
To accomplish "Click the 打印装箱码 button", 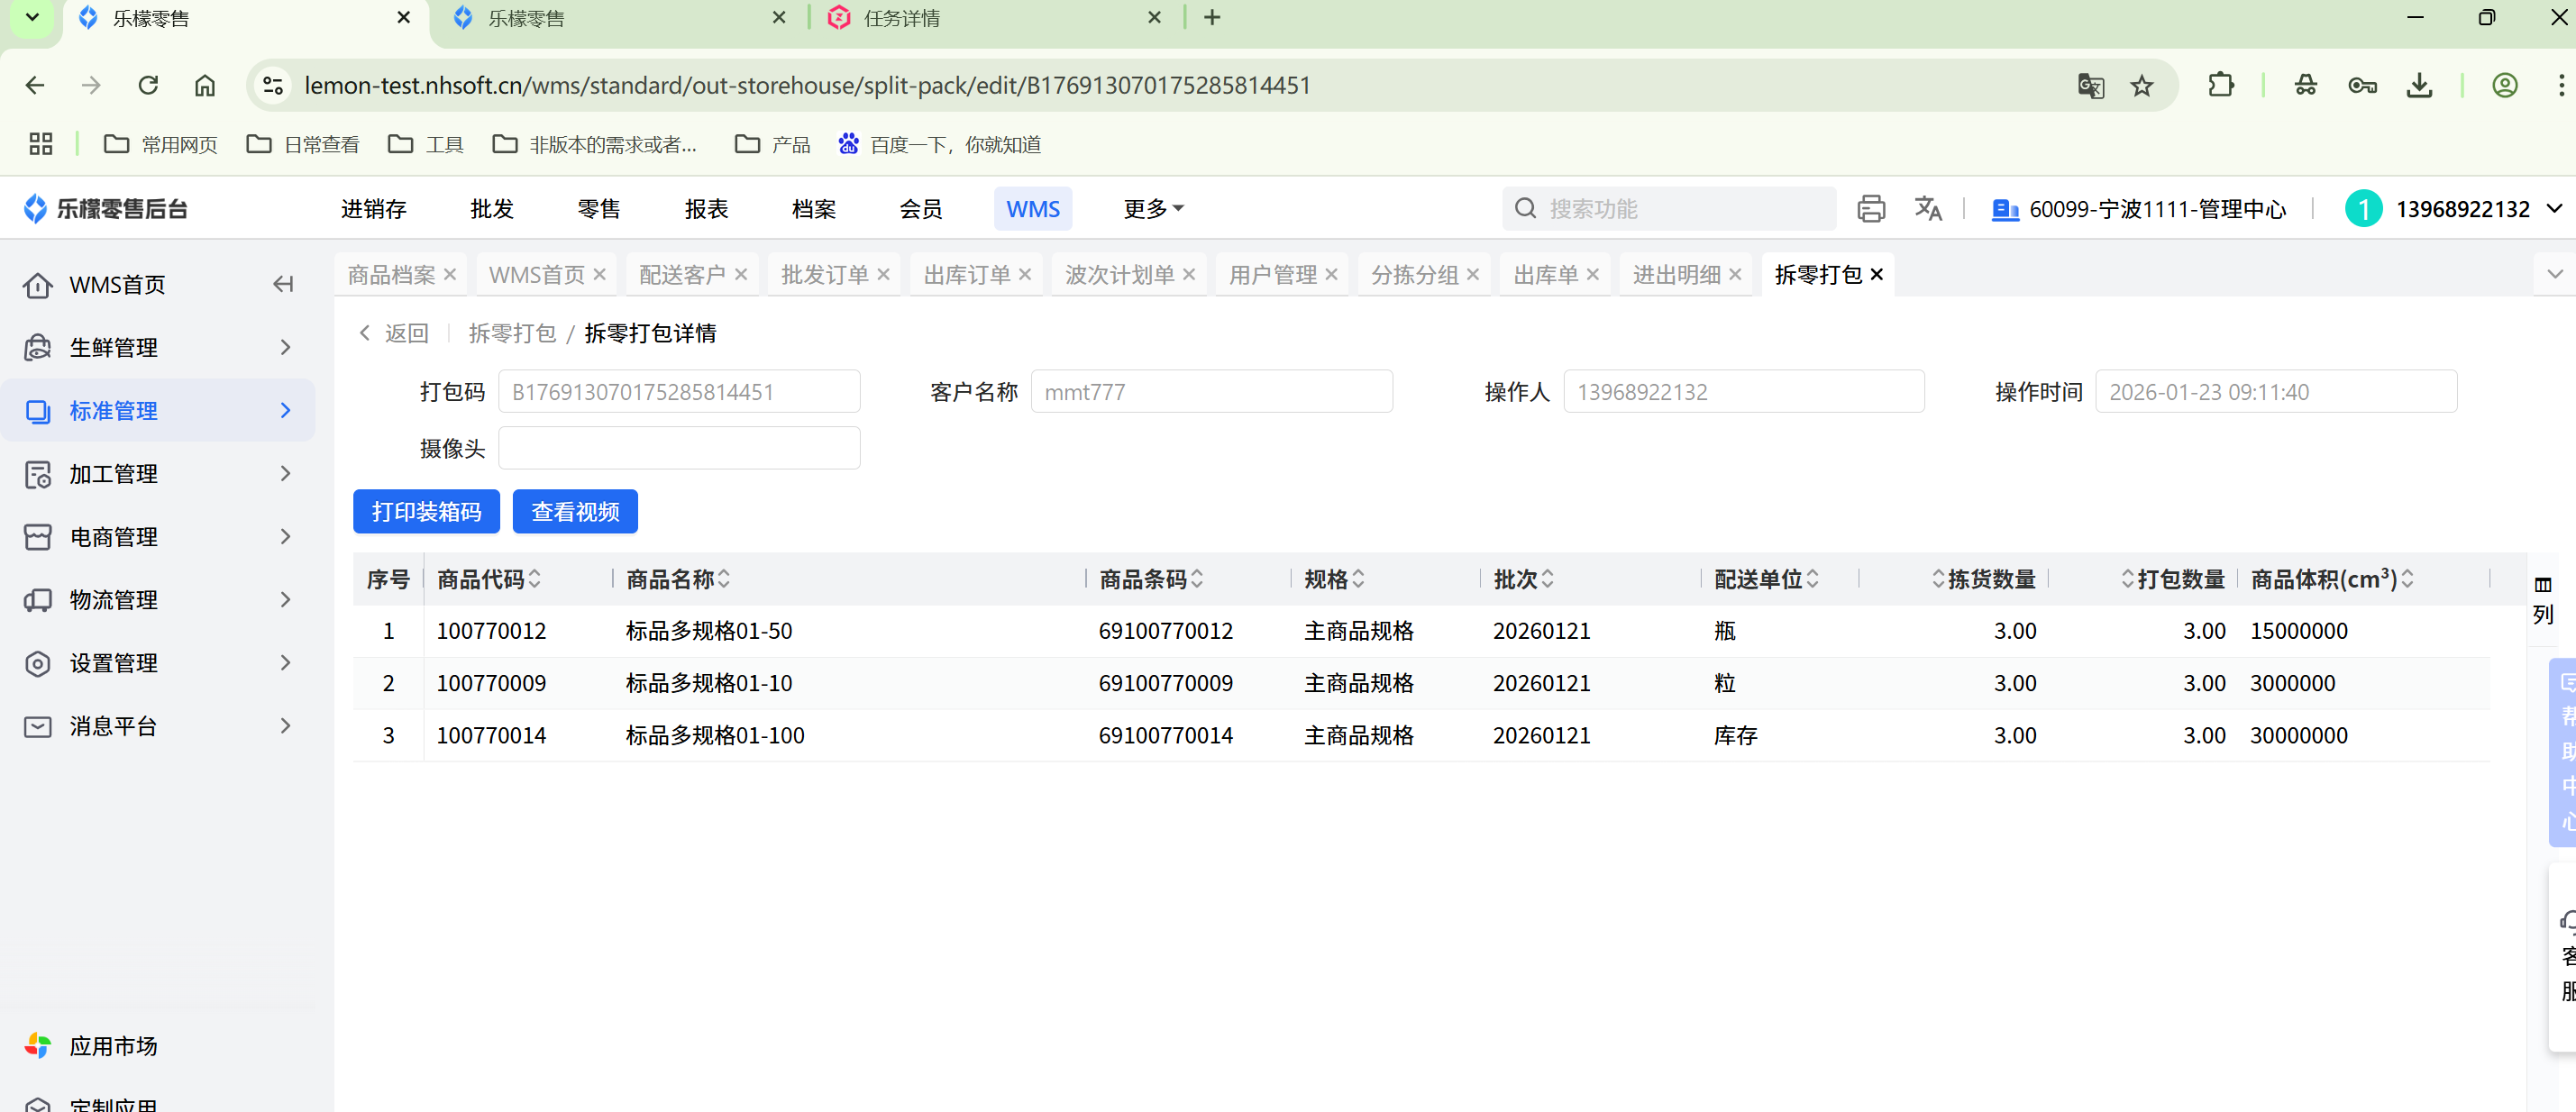I will pos(426,512).
